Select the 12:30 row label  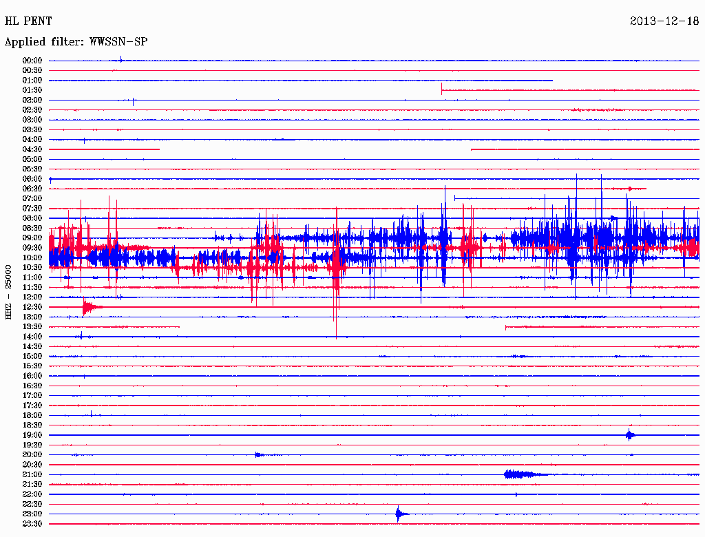[32, 307]
